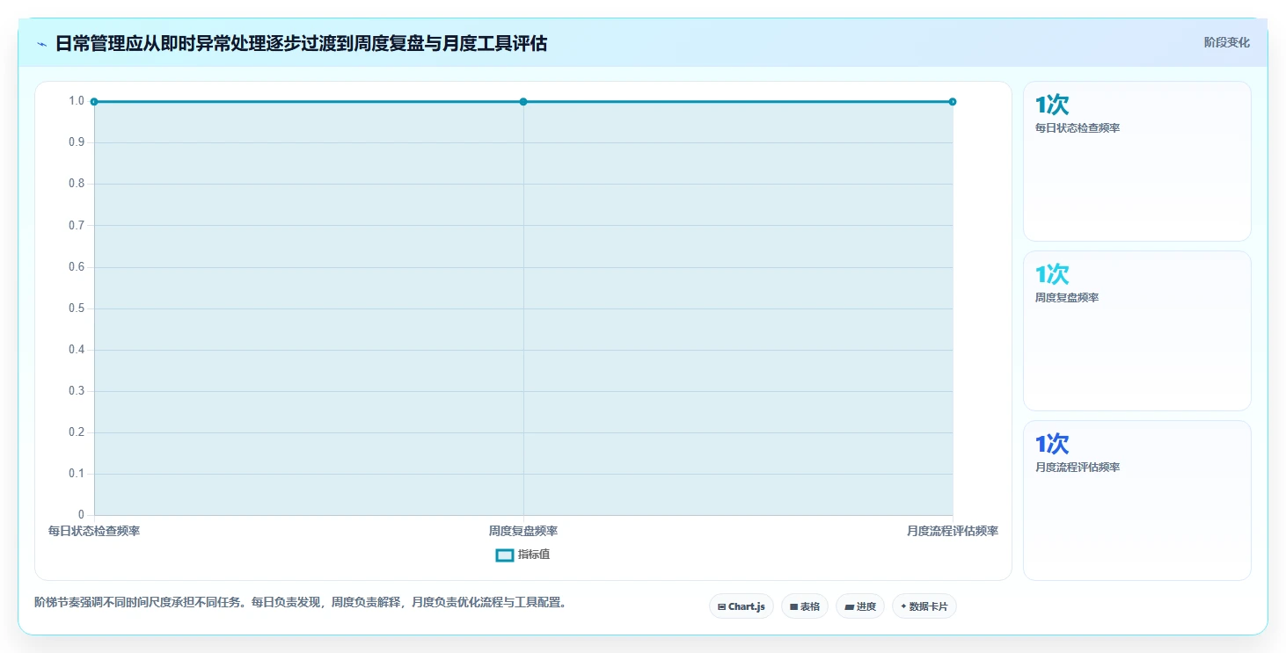Click the chart data point for 月度流程评估频率
The width and height of the screenshot is (1286, 653).
point(953,102)
